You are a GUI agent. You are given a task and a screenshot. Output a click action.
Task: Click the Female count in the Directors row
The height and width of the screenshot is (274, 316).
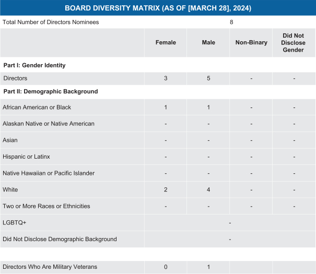166,79
